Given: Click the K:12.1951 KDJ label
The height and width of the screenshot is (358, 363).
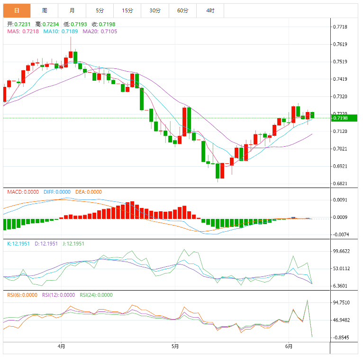Looking at the screenshot, I should point(18,244).
